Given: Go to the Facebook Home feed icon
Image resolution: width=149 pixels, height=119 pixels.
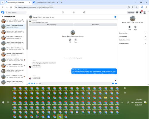Looking at the screenshot, I should [63, 12].
